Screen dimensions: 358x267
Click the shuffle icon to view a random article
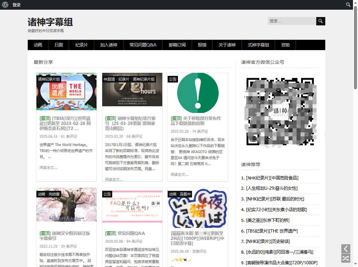(346, 258)
